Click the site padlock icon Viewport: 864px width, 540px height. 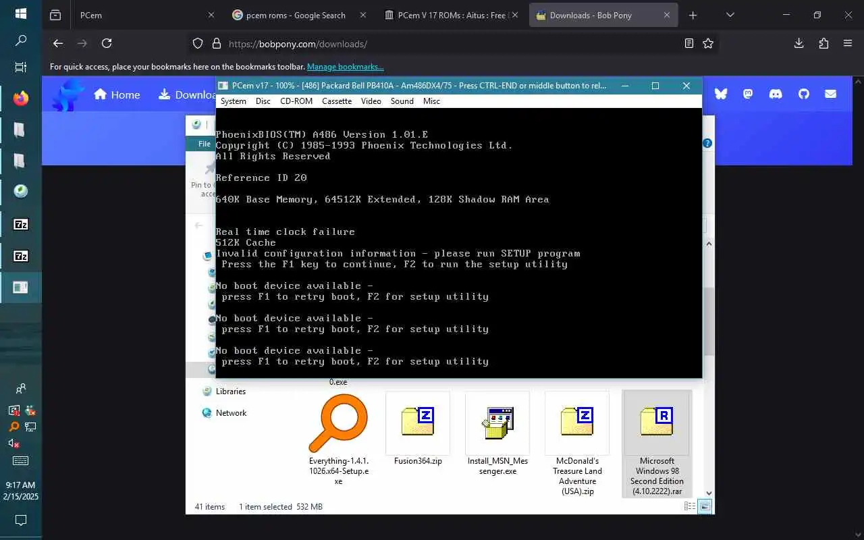click(x=217, y=43)
